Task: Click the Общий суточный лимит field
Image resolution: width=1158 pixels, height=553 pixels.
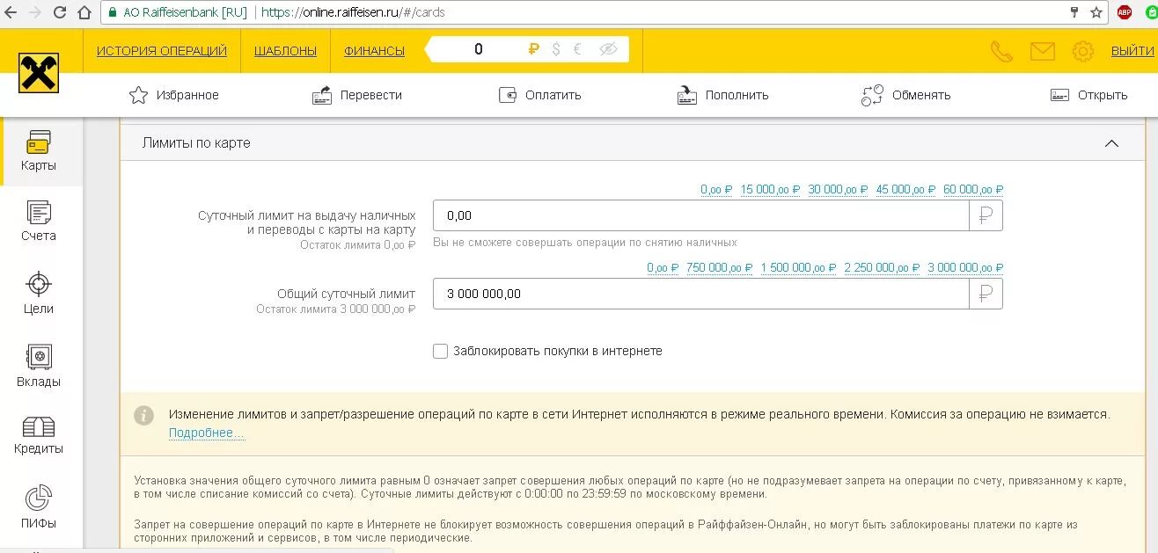Action: 701,294
